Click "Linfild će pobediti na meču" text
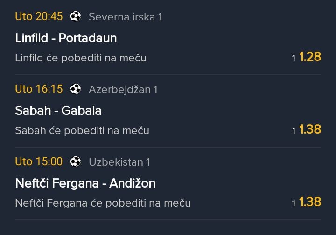The image size is (336, 235). click(81, 58)
